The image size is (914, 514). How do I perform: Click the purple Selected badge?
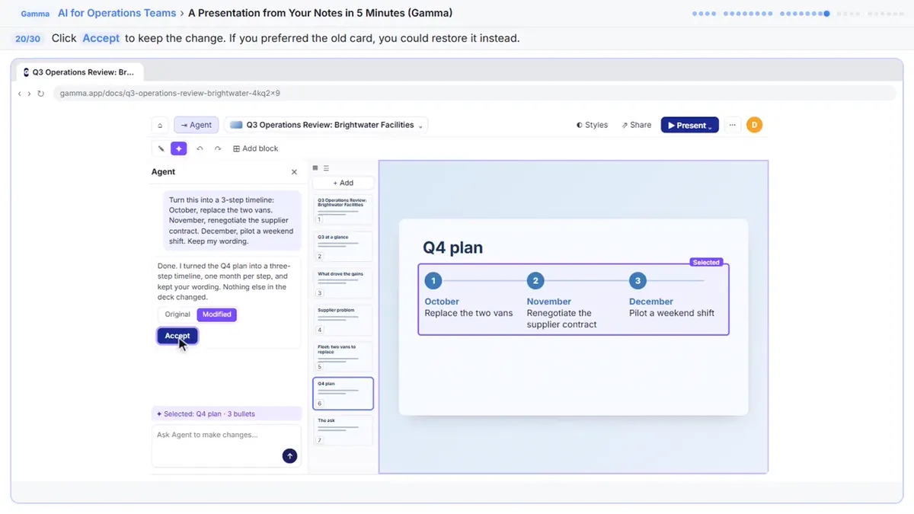706,262
